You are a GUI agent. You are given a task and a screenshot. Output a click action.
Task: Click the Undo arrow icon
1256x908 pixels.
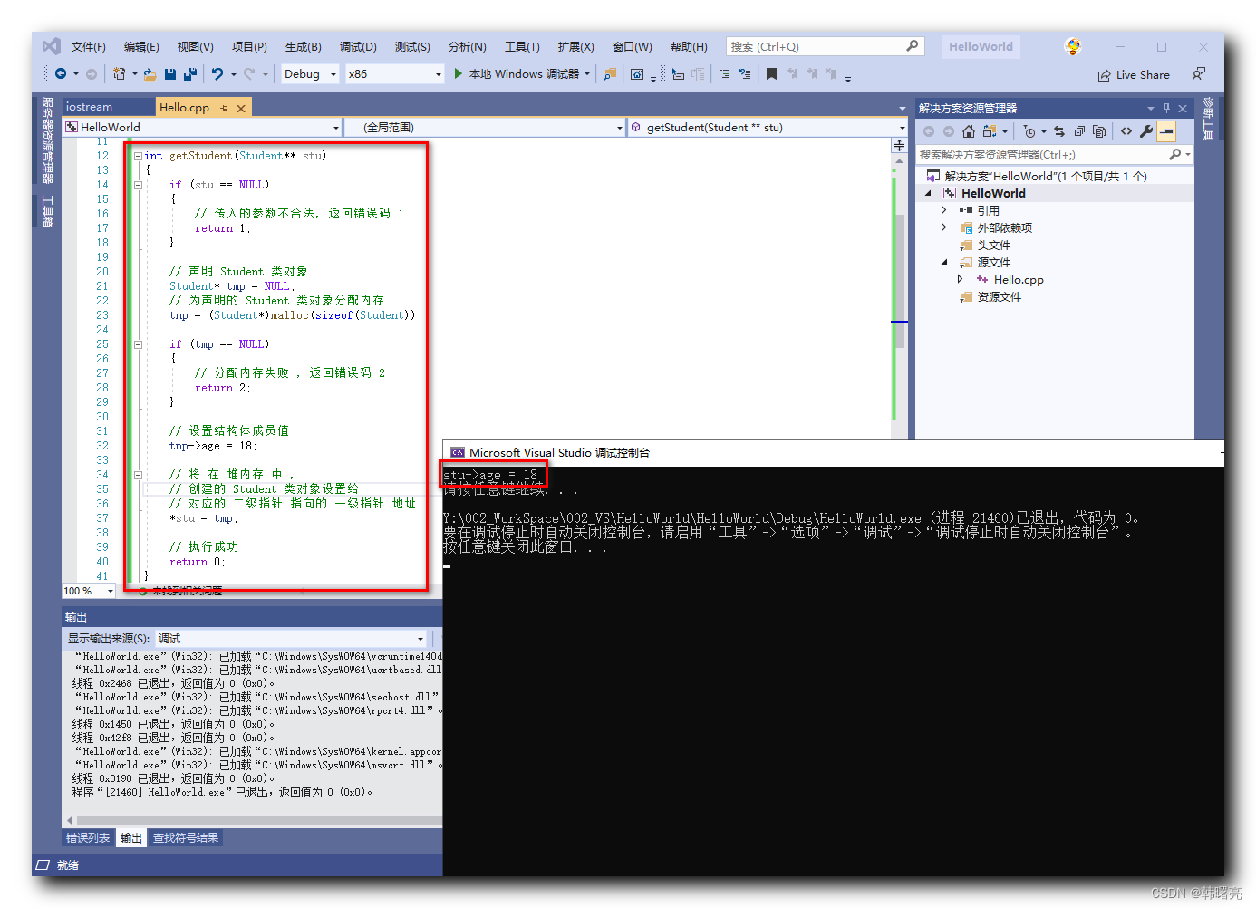[x=217, y=74]
